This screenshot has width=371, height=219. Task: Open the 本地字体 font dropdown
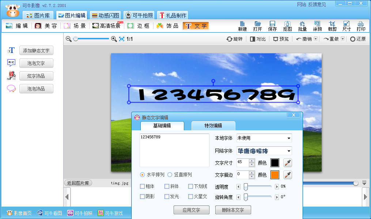(264, 138)
